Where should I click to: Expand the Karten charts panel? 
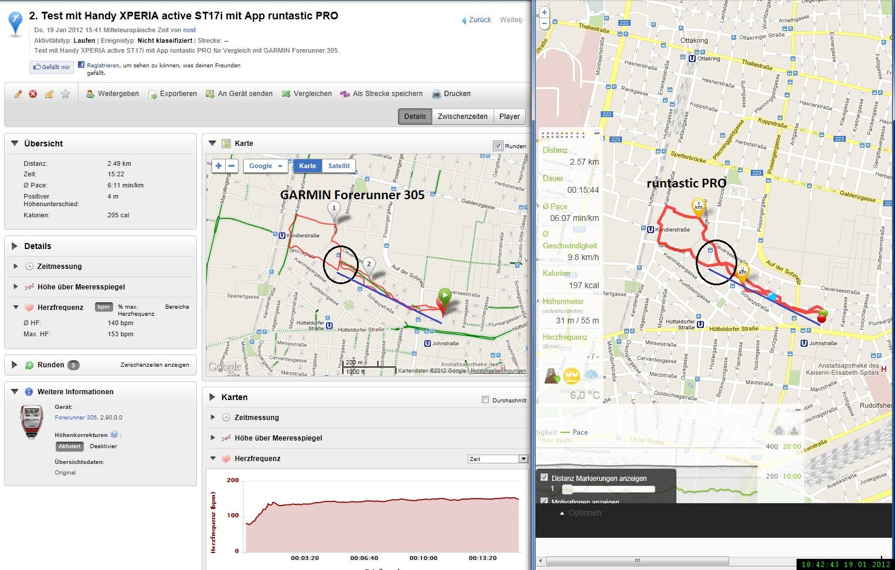point(212,397)
